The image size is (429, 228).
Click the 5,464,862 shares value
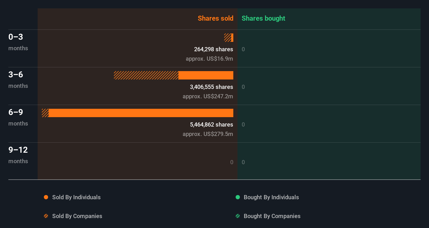tap(211, 124)
